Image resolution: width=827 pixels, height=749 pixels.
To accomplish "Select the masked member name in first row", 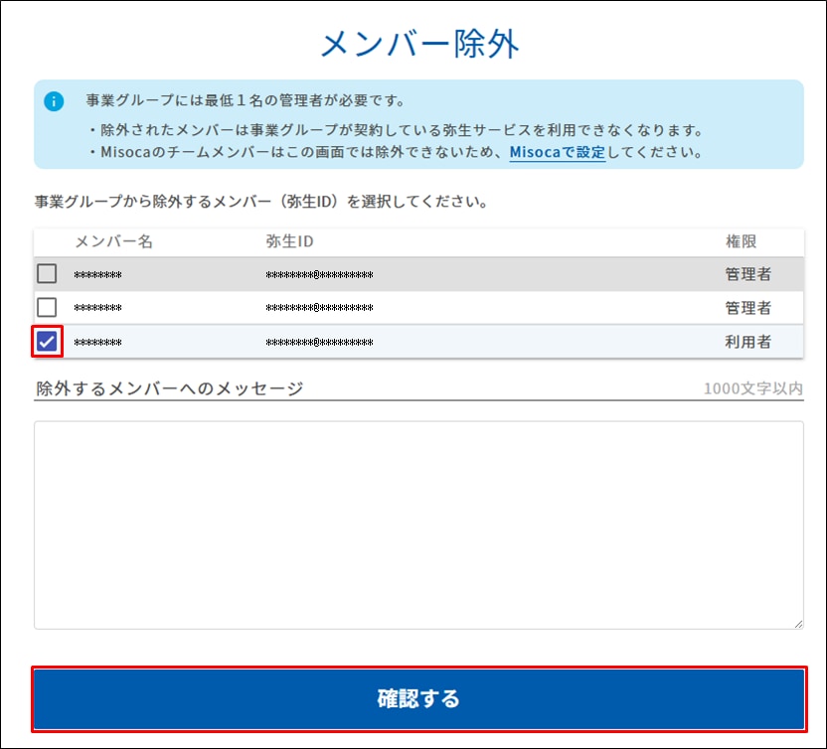I will coord(98,275).
